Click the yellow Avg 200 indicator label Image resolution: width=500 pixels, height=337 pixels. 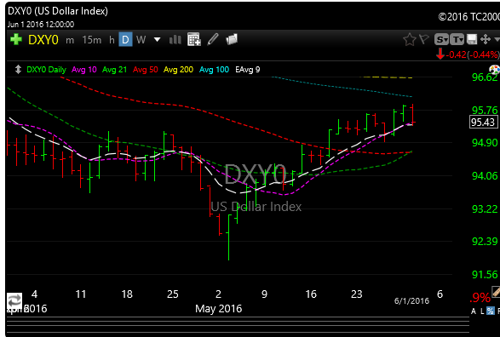178,70
